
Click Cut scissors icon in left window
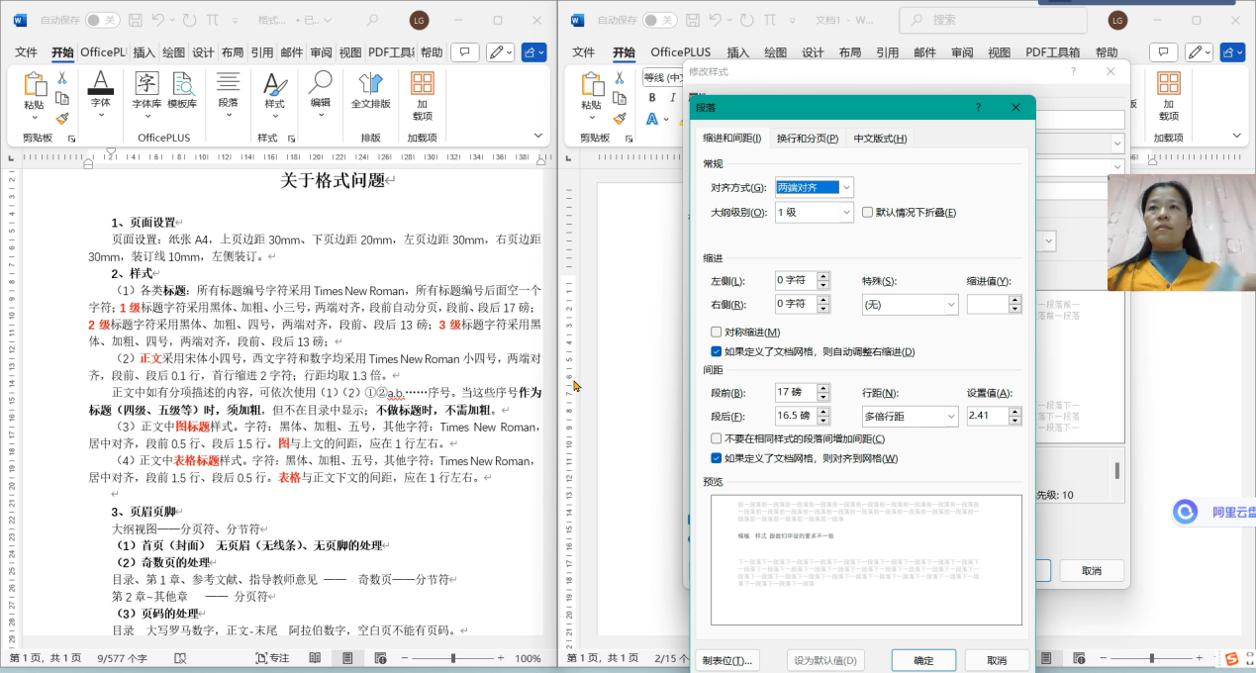point(62,78)
